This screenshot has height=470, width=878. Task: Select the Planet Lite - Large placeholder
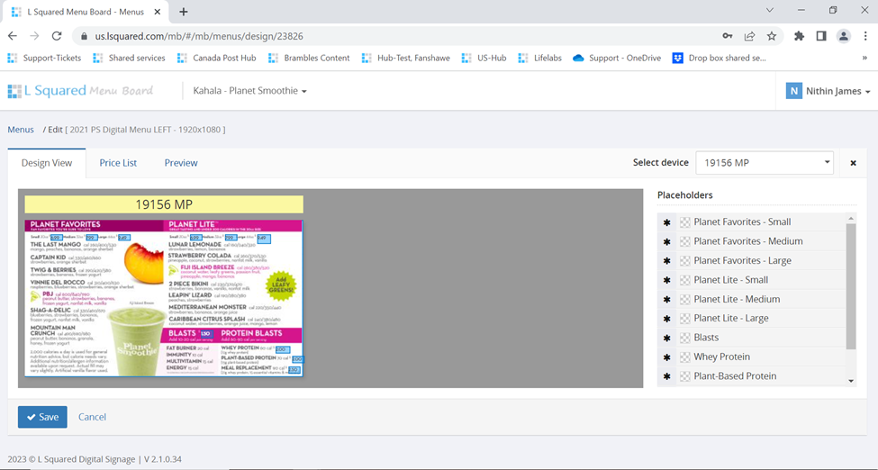[x=730, y=318]
